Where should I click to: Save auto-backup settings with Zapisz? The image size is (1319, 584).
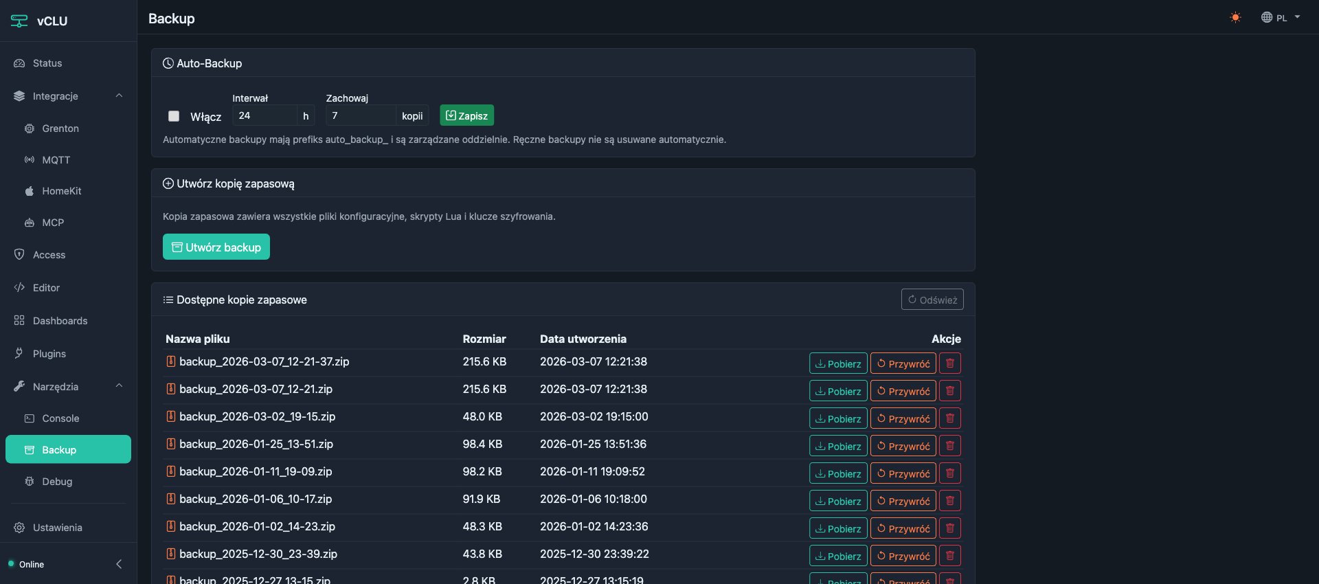(x=466, y=115)
